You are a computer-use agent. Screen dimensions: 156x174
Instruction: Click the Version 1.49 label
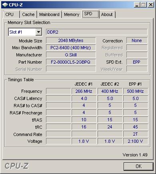tap(135, 155)
